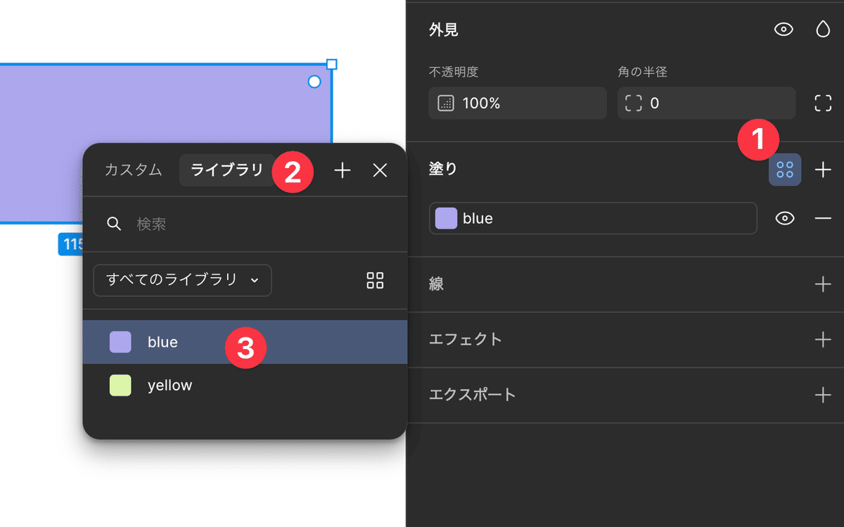Open the すべてのライブラリ dropdown

(x=182, y=280)
